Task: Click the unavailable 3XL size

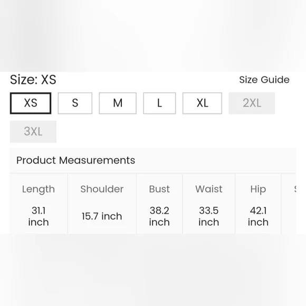Action: point(33,131)
